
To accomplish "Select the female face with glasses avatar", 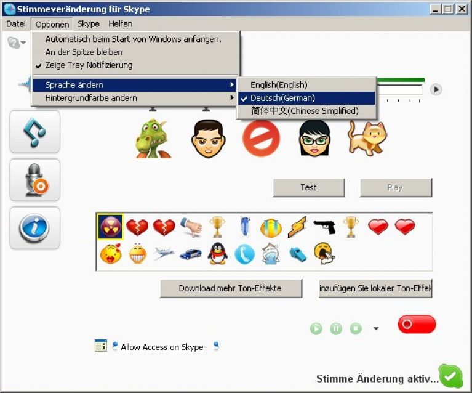I will point(314,139).
